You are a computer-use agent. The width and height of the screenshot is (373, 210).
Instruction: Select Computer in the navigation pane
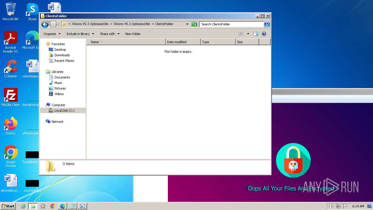tap(58, 105)
